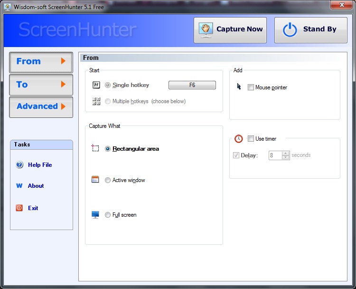Enable the Mouse pointer checkbox
The height and width of the screenshot is (289, 356).
click(x=251, y=87)
